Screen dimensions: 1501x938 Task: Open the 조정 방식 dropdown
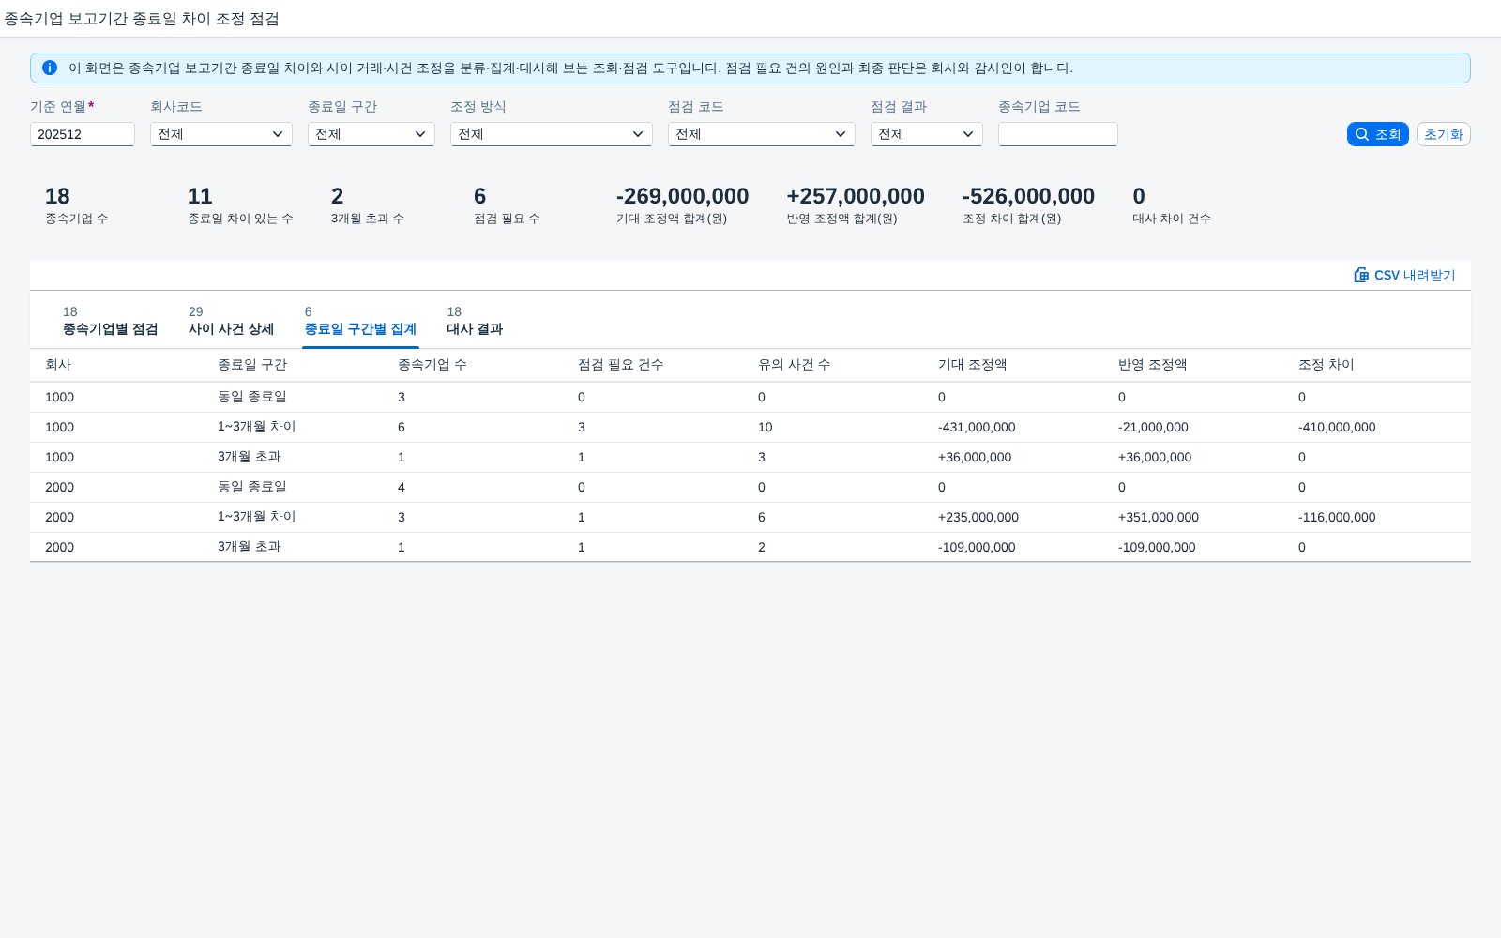(x=552, y=134)
